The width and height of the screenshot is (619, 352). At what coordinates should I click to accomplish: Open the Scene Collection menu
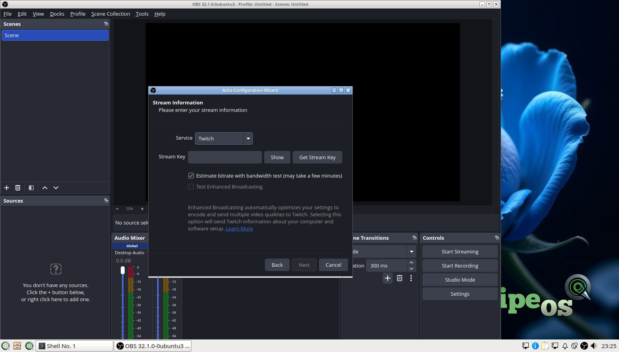pos(111,14)
